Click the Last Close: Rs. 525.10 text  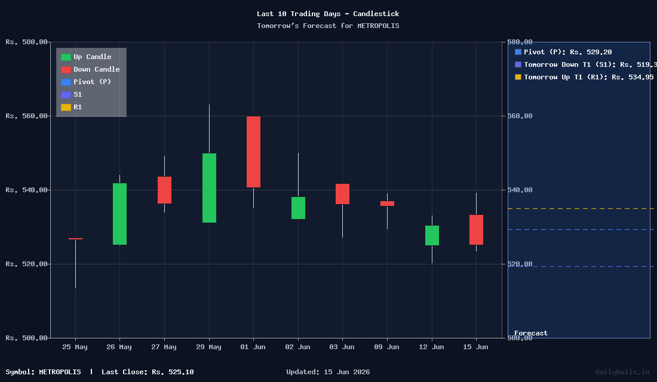[148, 372]
